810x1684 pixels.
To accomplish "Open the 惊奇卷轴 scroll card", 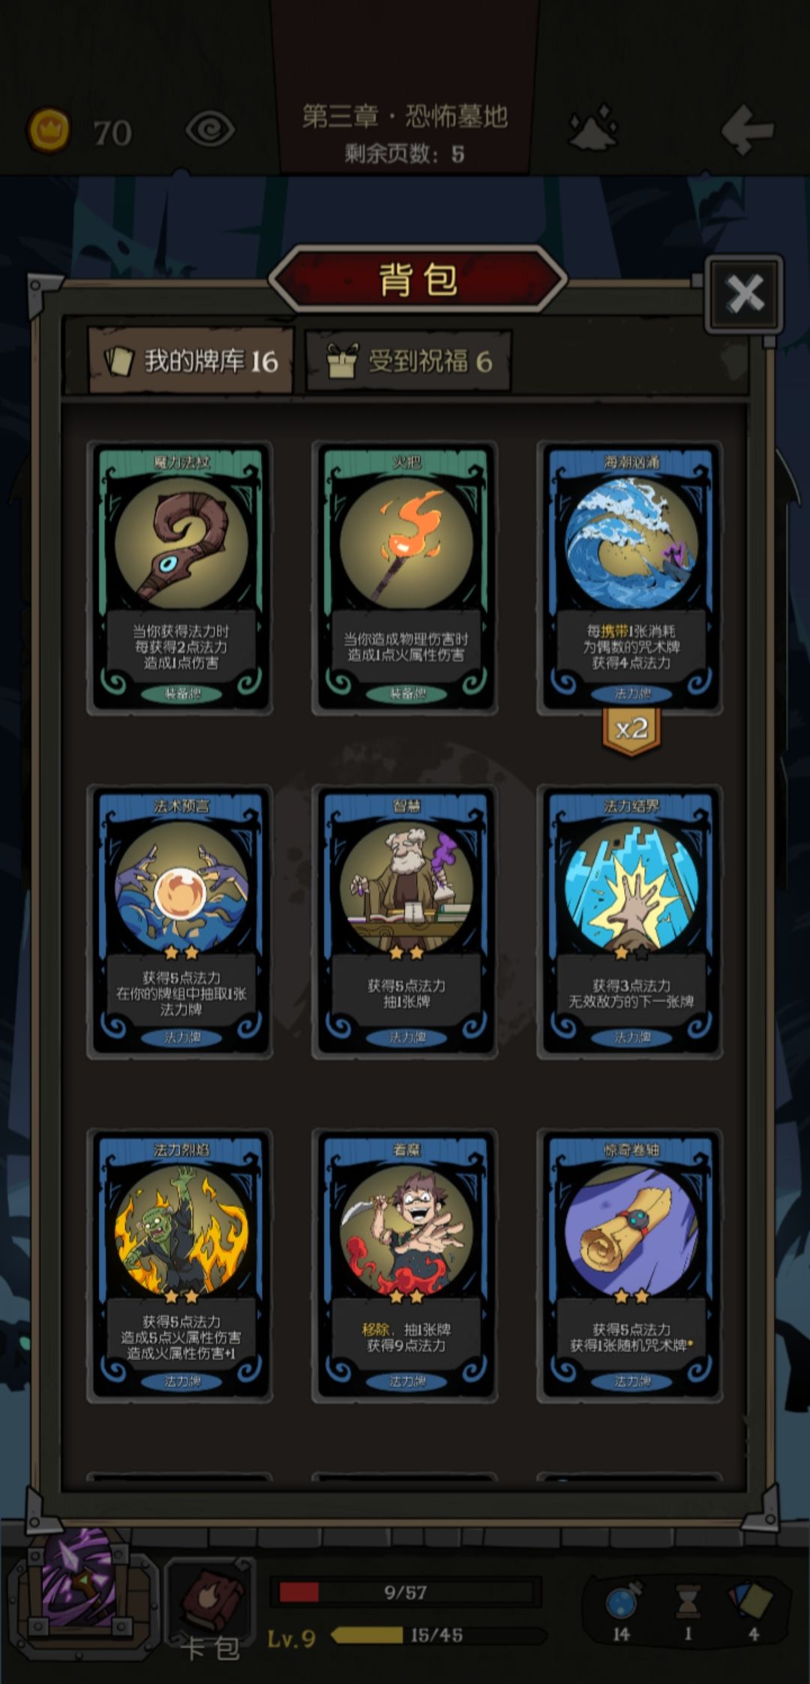I will coord(631,1265).
